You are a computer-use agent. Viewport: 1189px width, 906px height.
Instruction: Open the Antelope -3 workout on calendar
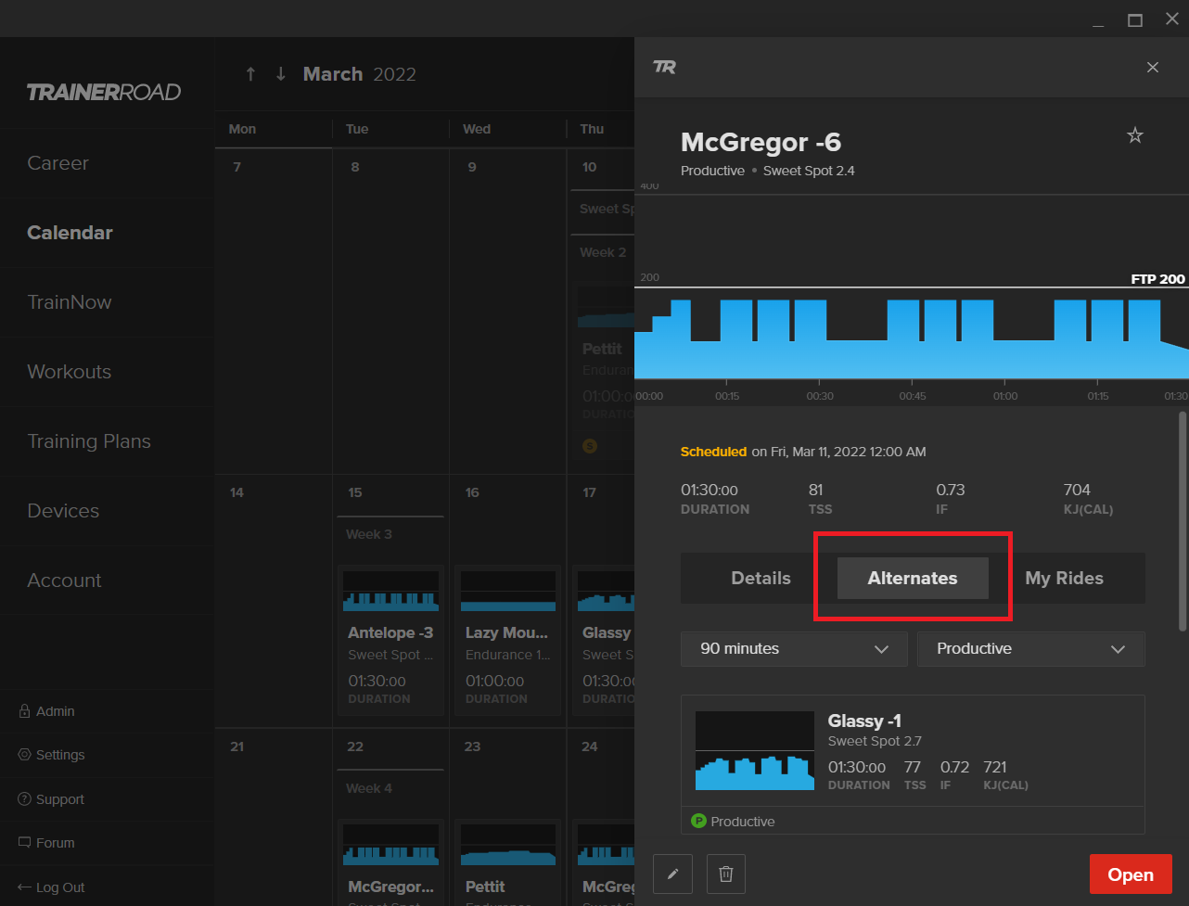390,640
